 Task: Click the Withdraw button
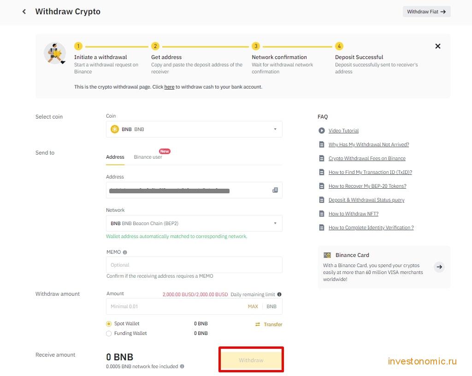point(251,360)
